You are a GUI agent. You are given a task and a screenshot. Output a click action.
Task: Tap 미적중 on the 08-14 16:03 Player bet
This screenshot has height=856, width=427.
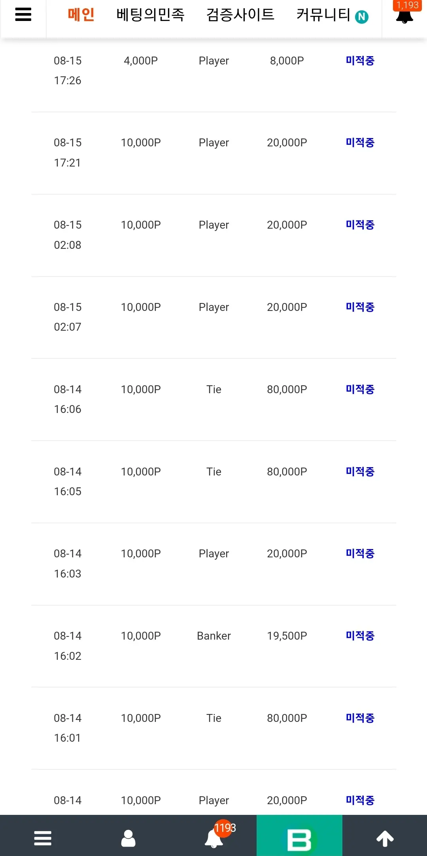coord(360,553)
